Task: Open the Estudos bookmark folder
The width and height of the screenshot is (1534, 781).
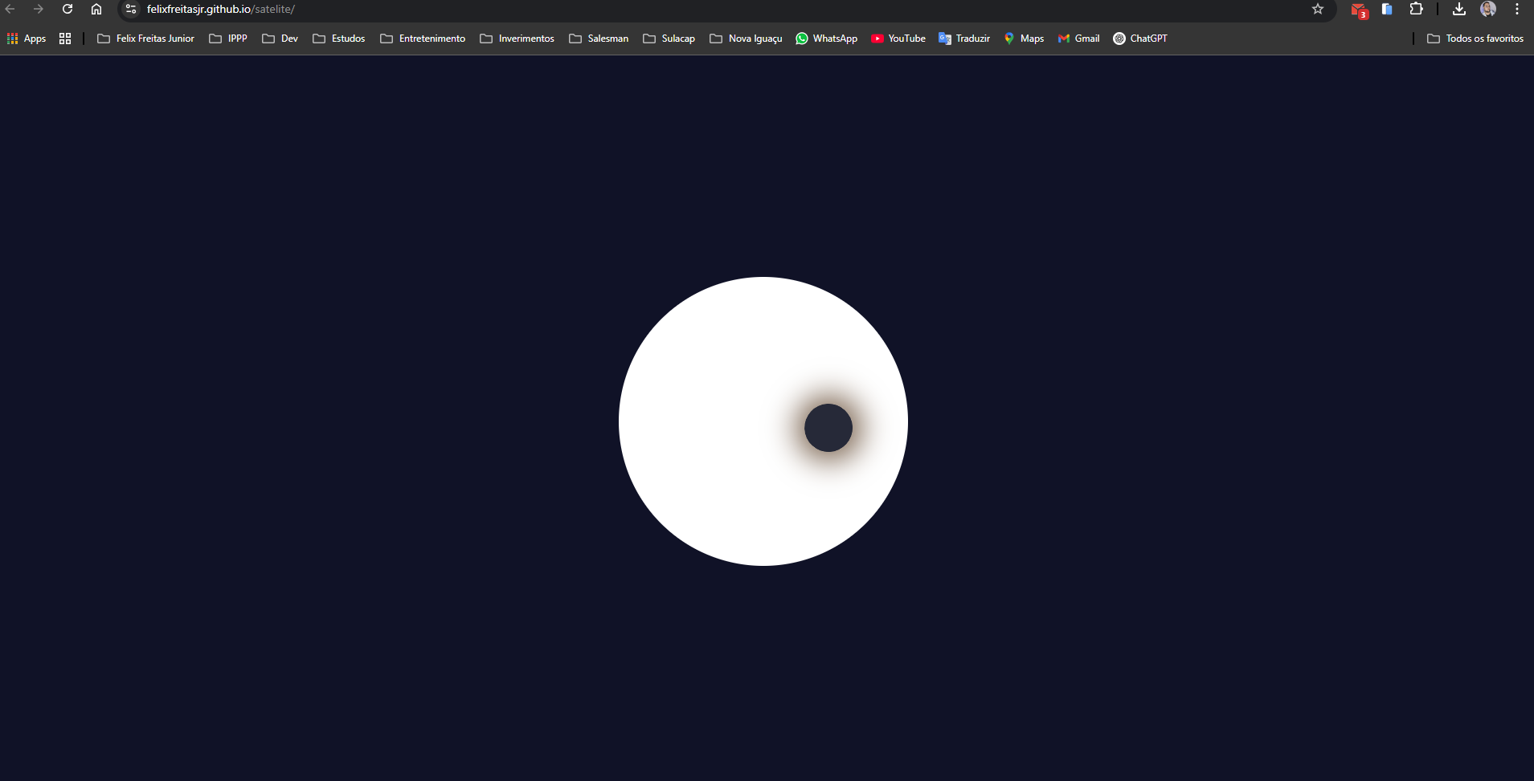Action: tap(338, 39)
